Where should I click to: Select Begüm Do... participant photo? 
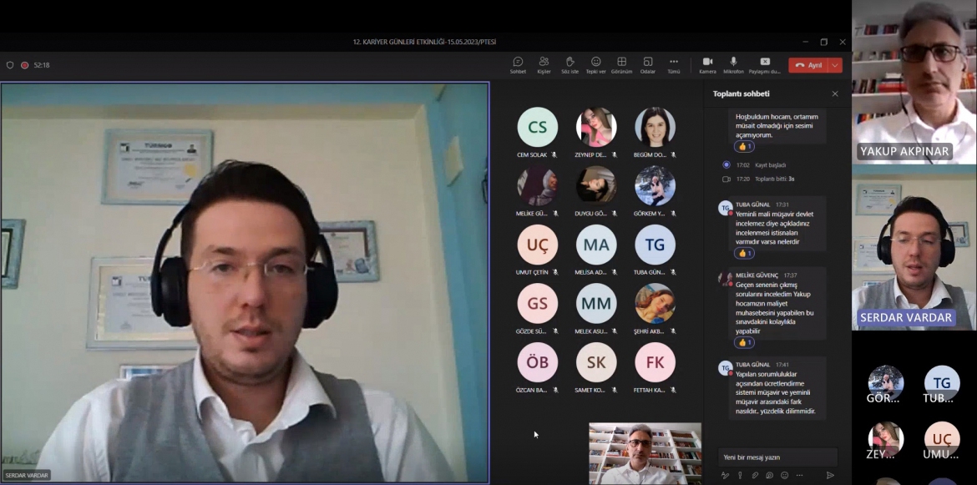point(655,127)
